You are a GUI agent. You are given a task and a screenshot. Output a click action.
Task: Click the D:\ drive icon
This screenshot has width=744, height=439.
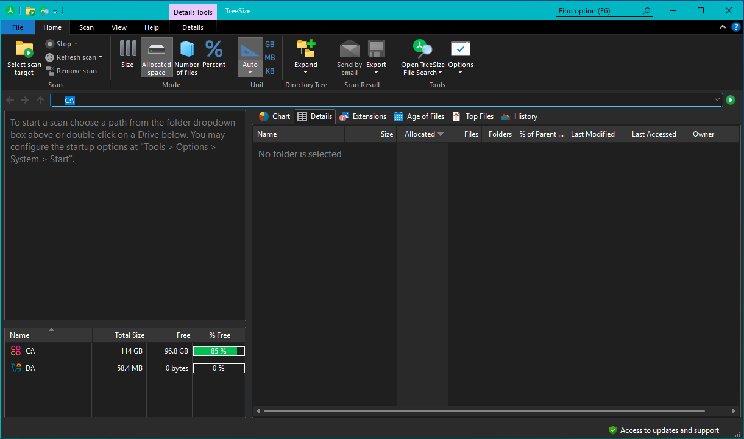(x=16, y=368)
